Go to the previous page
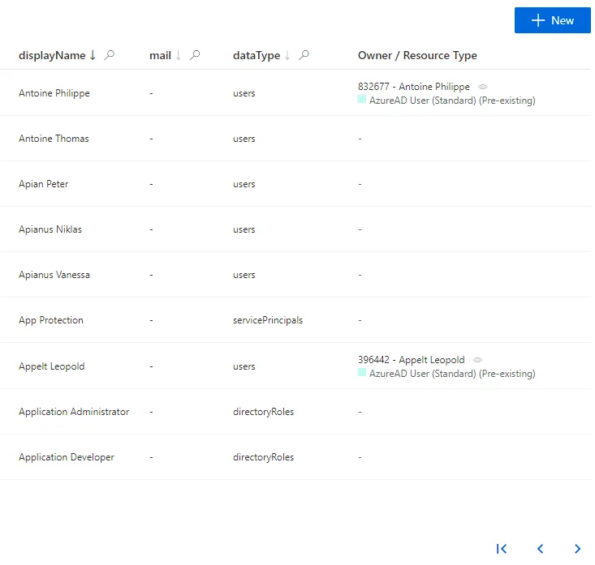The width and height of the screenshot is (595, 565). (x=541, y=549)
